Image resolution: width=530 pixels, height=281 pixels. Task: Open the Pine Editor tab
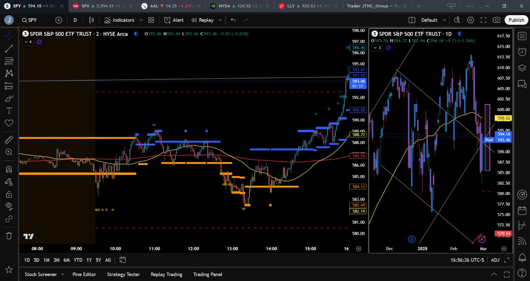tap(84, 274)
